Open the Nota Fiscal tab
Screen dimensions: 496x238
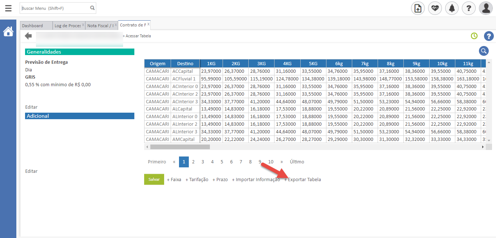point(100,25)
